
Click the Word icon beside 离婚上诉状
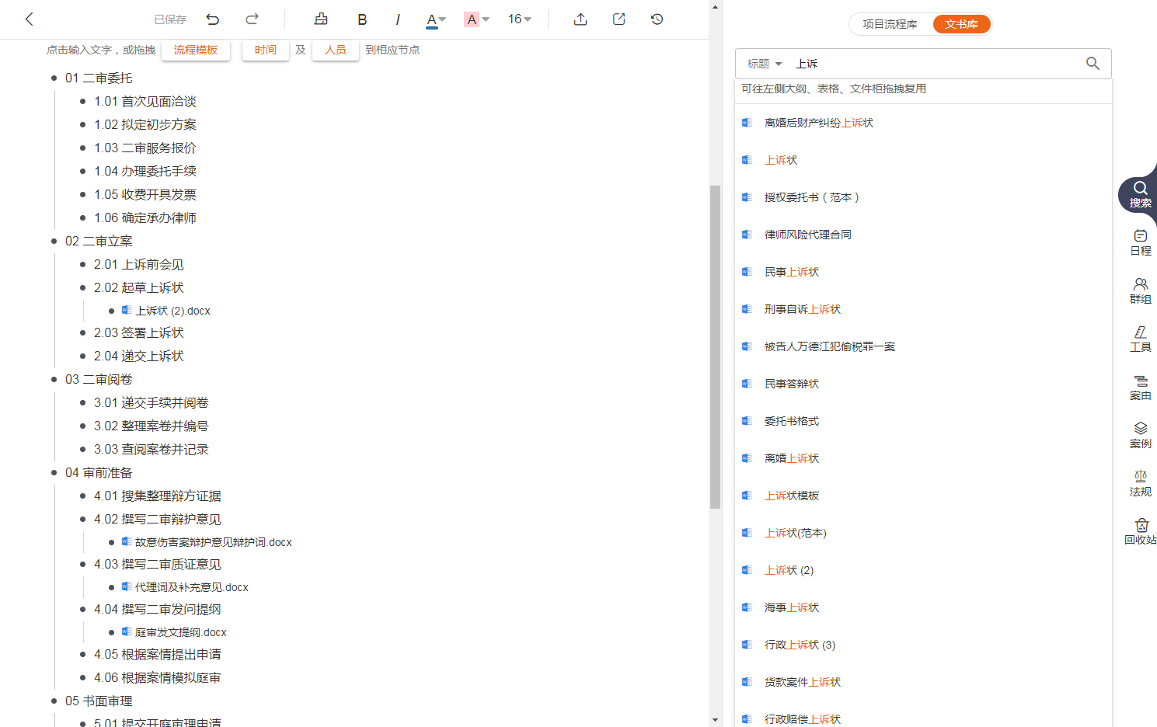(747, 458)
